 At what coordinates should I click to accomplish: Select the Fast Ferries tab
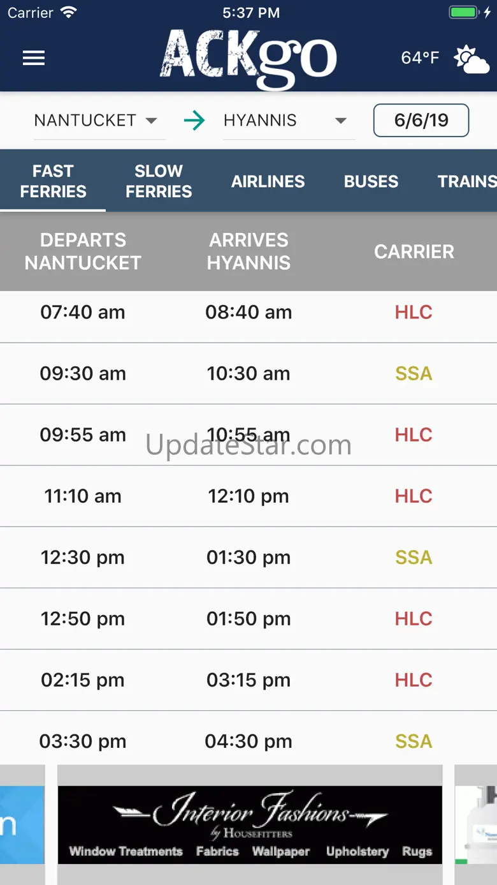click(x=53, y=181)
